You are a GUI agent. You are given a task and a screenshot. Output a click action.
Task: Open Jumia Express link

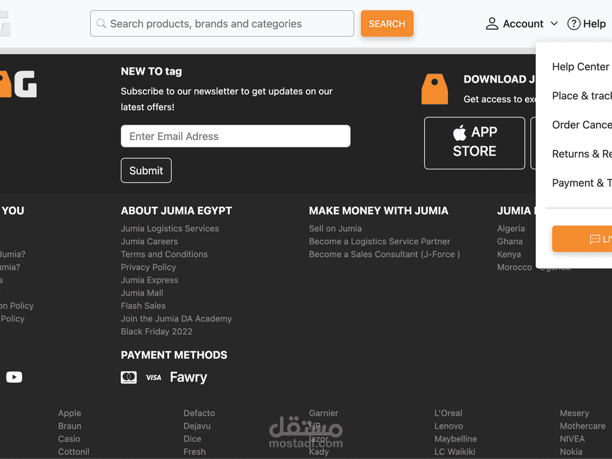pyautogui.click(x=149, y=280)
